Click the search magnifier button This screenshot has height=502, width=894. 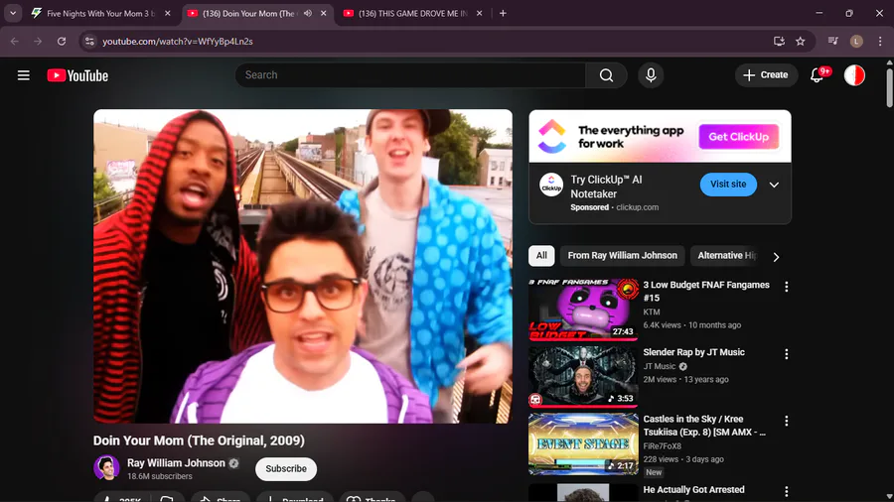pyautogui.click(x=606, y=75)
